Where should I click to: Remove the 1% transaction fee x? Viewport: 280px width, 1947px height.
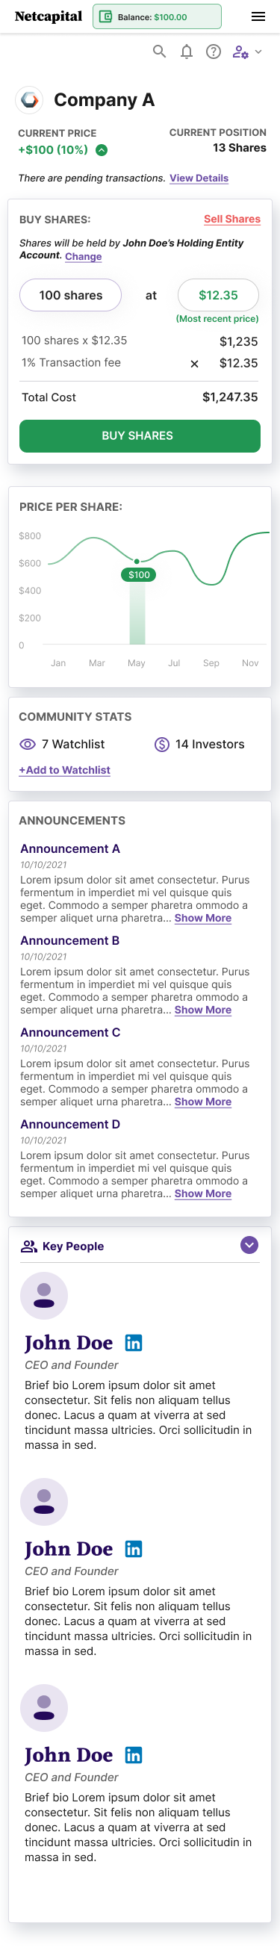194,364
